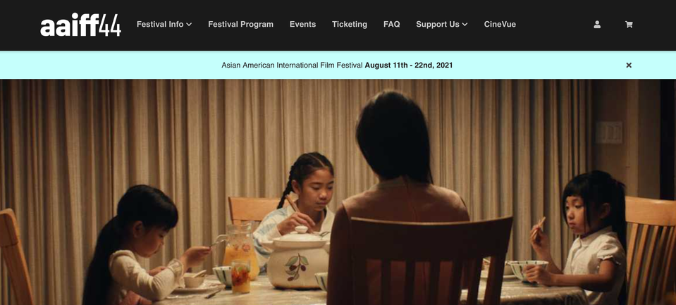The width and height of the screenshot is (676, 305).
Task: Expand the Support Us chevron arrow
Action: click(465, 25)
